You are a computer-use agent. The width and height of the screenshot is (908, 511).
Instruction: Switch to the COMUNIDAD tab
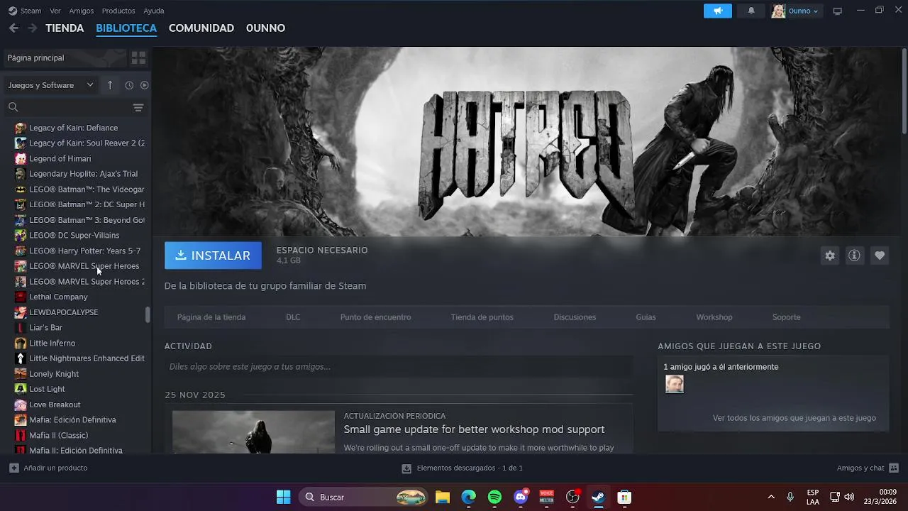201,28
